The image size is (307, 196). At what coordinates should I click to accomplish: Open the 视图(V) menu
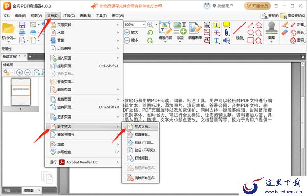point(36,16)
